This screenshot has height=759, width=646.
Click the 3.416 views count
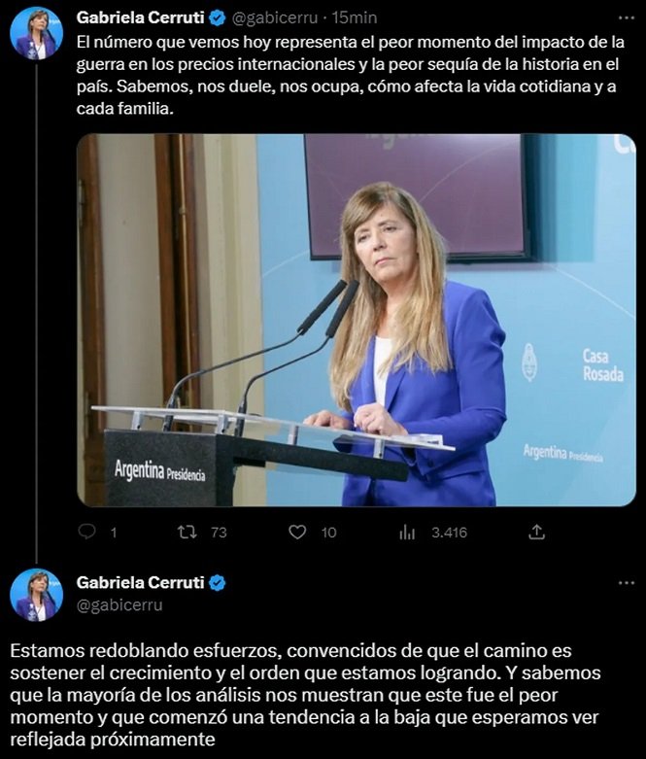pos(449,533)
